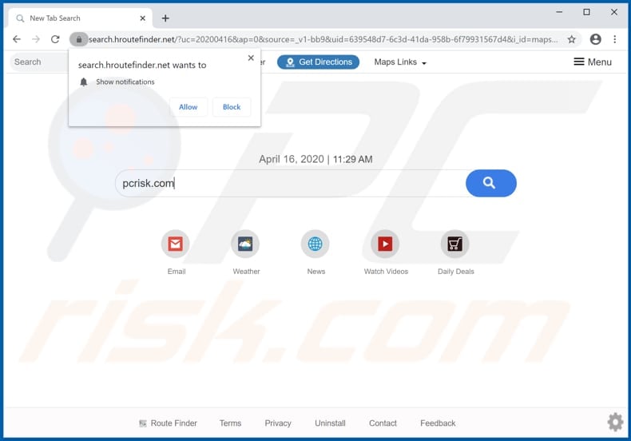This screenshot has width=631, height=441.
Task: Close the Chrome window
Action: click(614, 12)
